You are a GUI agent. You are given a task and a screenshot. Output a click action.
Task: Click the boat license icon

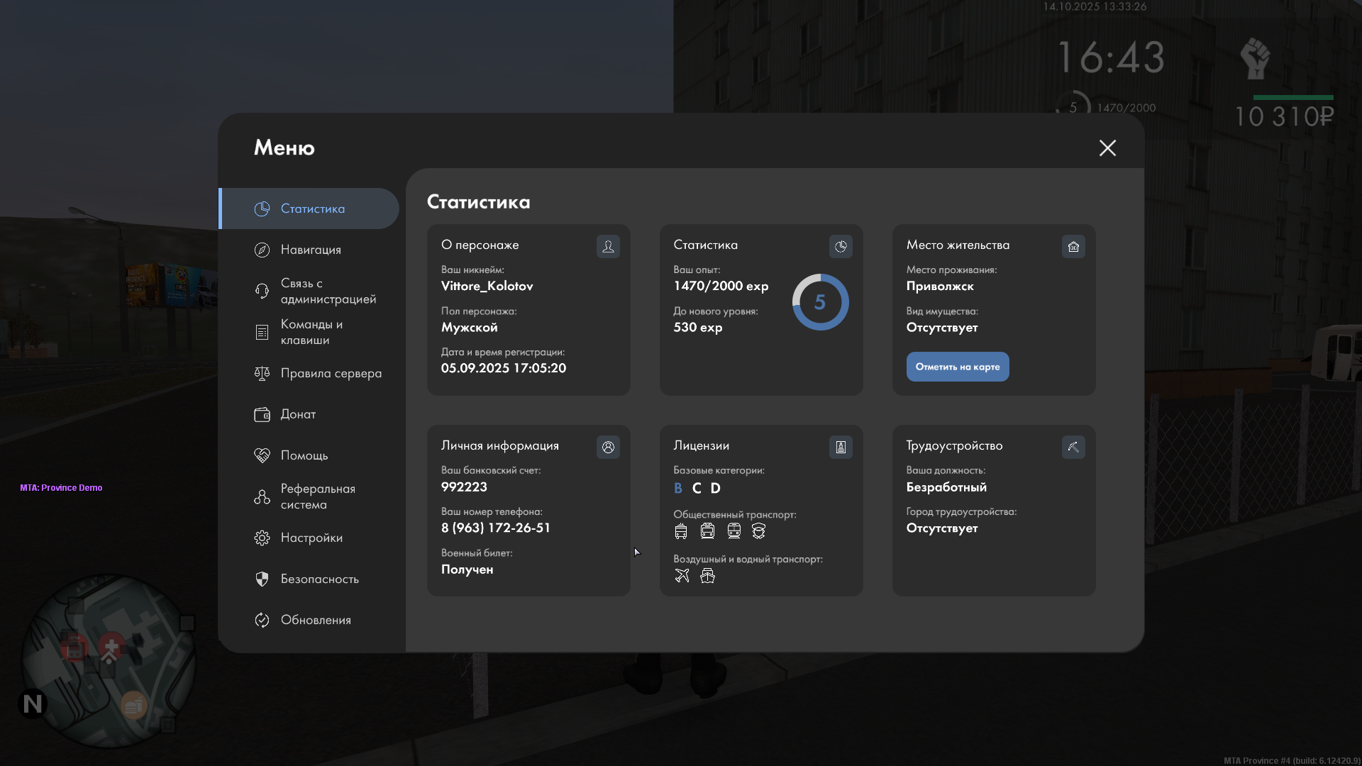click(x=707, y=576)
